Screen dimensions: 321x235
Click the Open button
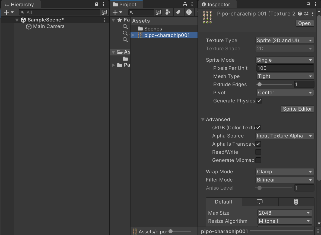(304, 23)
